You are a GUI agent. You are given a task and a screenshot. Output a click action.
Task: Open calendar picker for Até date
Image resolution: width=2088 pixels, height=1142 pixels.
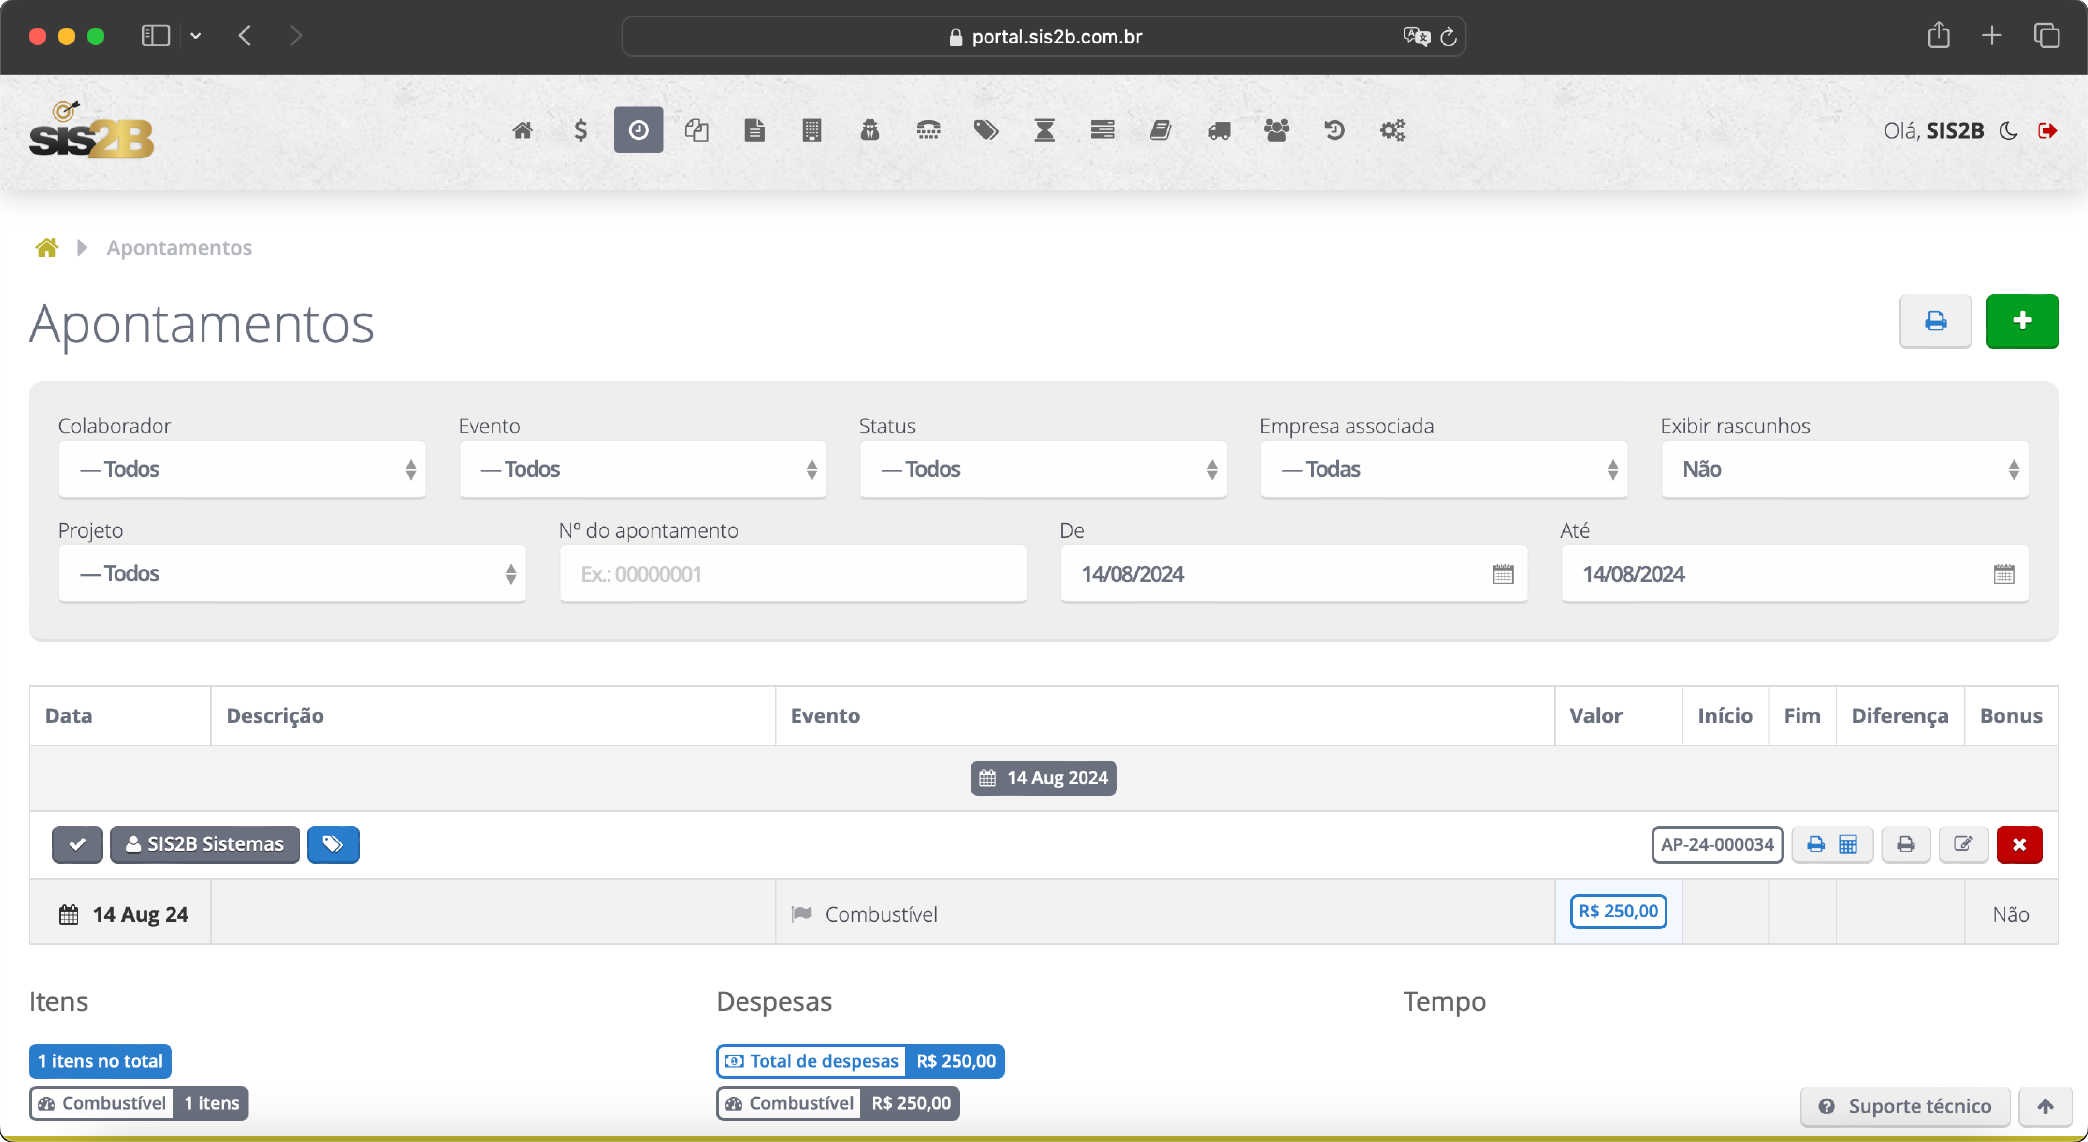pyautogui.click(x=2004, y=574)
